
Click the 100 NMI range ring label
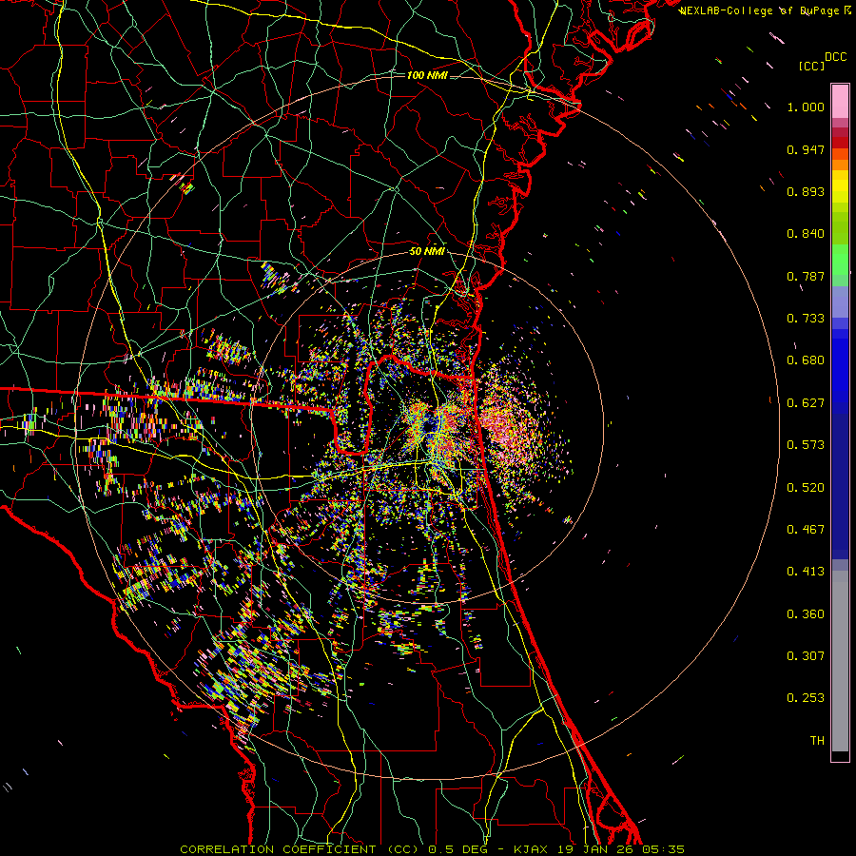(x=427, y=75)
